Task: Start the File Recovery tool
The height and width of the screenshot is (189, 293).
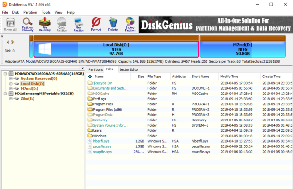Action: [x=45, y=25]
